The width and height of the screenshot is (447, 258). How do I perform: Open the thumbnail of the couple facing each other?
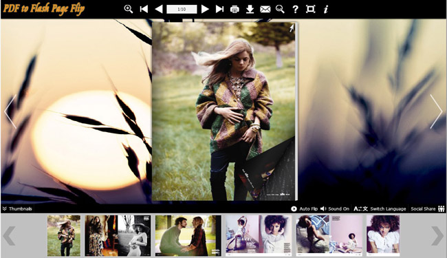[188, 235]
